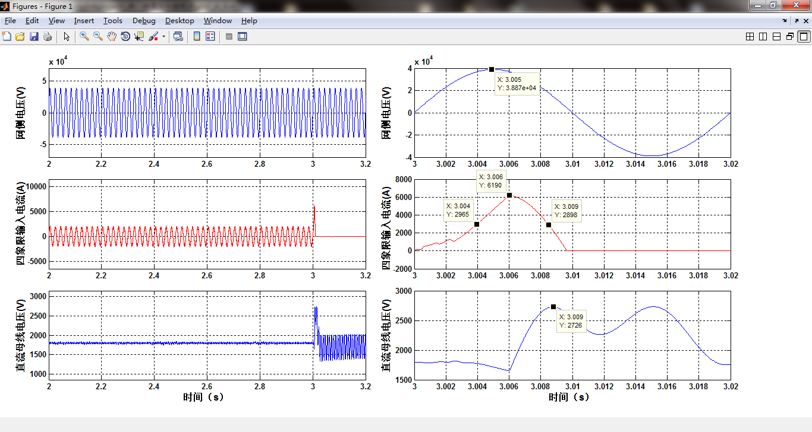This screenshot has width=812, height=432.
Task: Enable the Data Cursor tool
Action: [x=139, y=36]
